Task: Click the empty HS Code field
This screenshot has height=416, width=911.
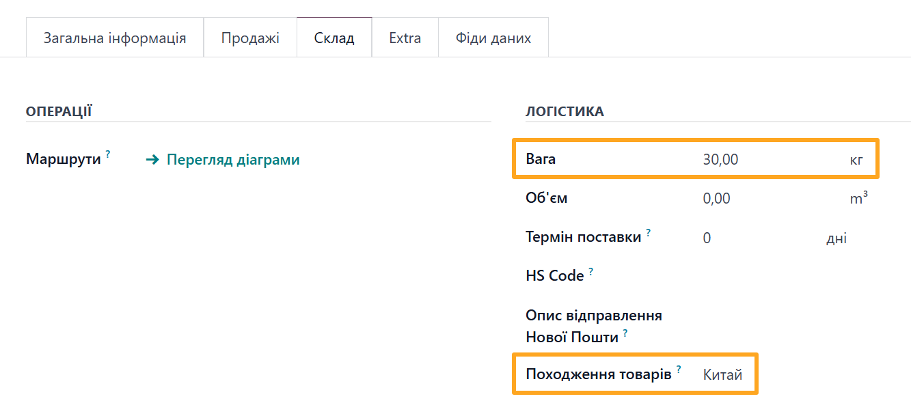Action: click(786, 276)
